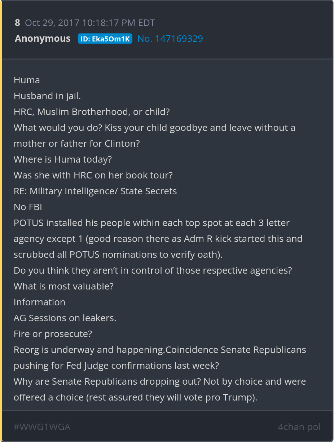The width and height of the screenshot is (334, 442).
Task: Click the drop number 8 in header
Action: (17, 23)
